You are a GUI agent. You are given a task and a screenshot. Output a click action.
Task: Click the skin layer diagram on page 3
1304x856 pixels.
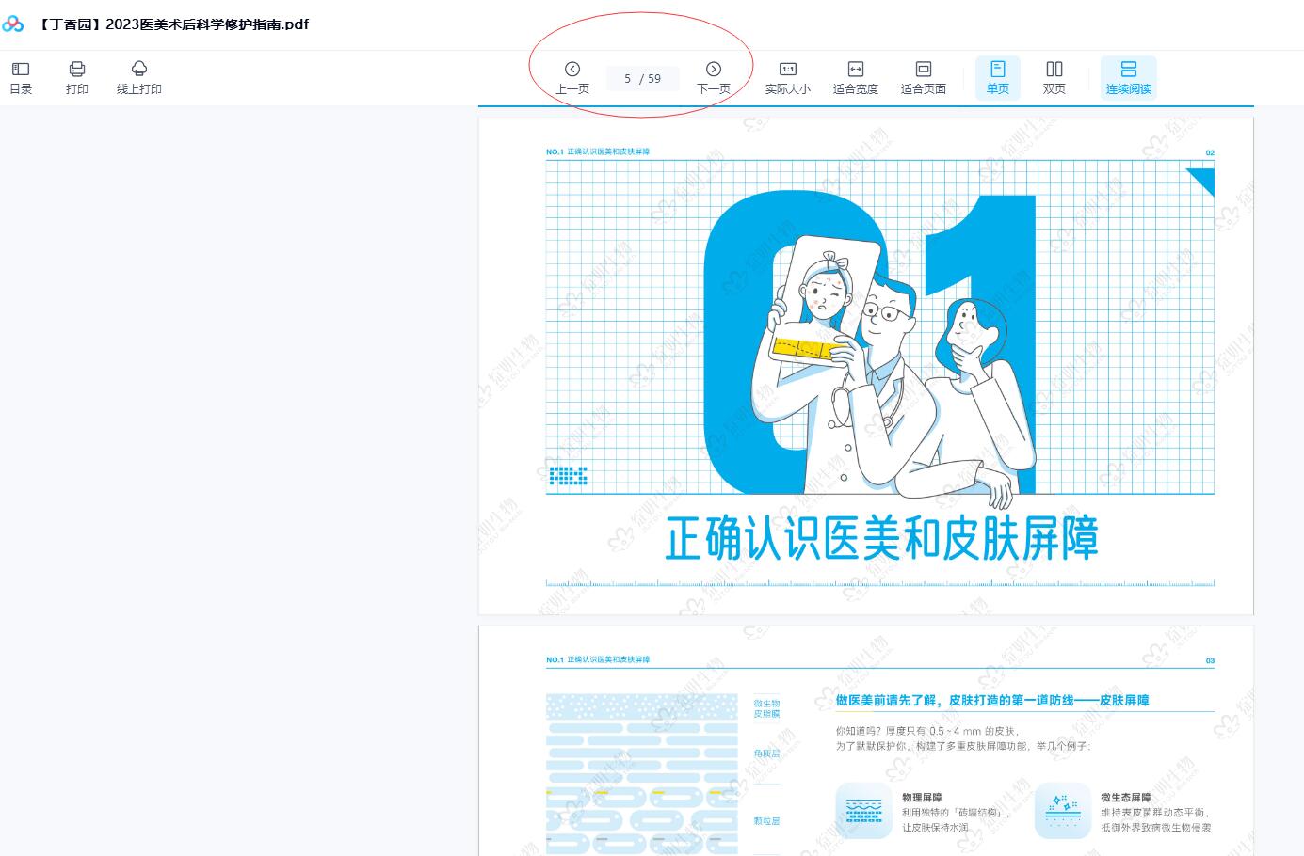[641, 771]
